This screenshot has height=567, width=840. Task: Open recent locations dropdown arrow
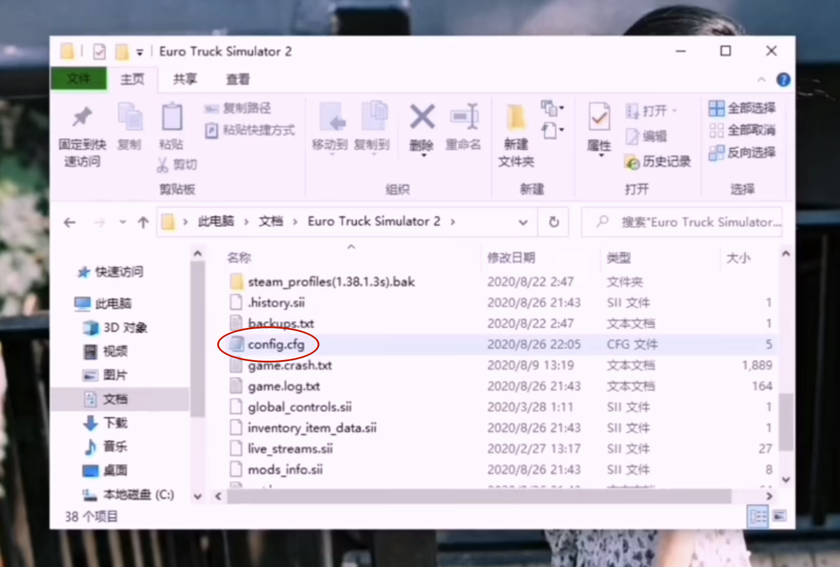(123, 222)
